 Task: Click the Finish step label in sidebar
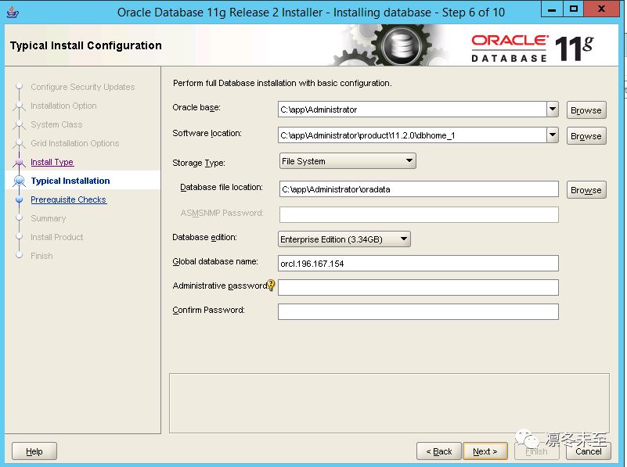pyautogui.click(x=41, y=256)
